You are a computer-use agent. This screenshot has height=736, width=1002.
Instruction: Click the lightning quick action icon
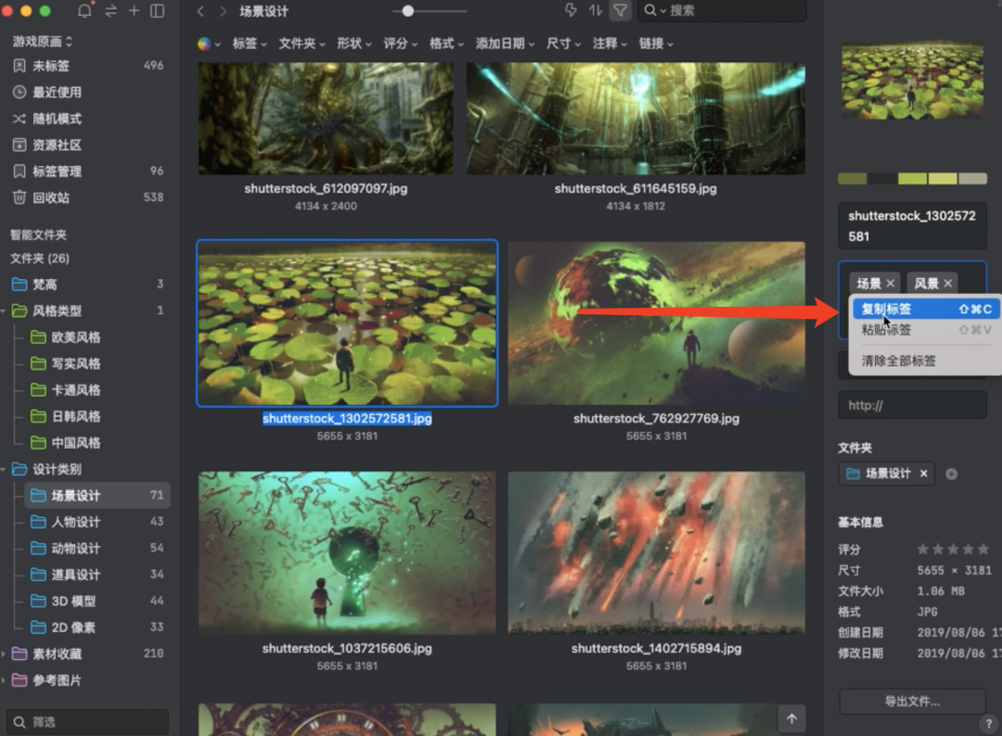[x=571, y=11]
